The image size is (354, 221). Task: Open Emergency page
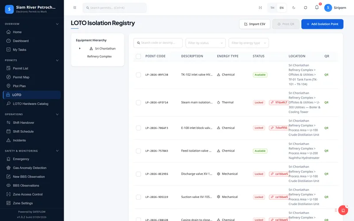[32, 159]
